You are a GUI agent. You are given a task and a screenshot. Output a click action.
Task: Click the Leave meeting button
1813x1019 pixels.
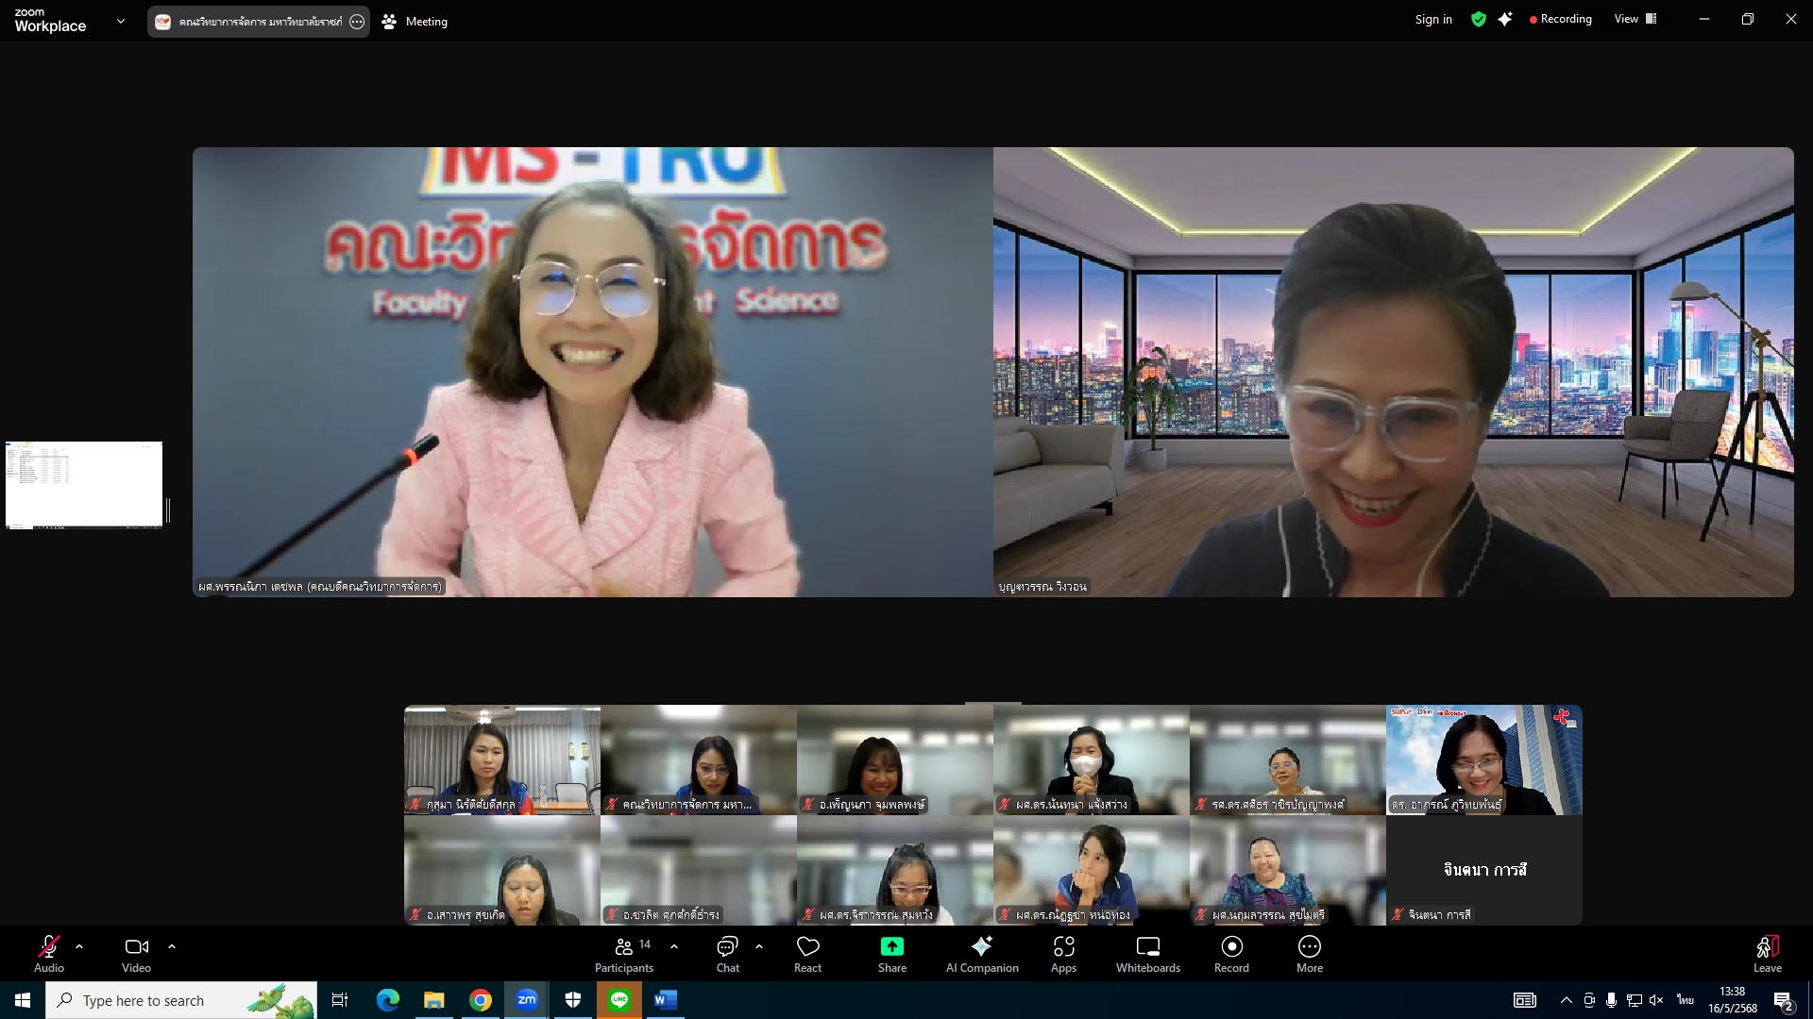coord(1767,953)
